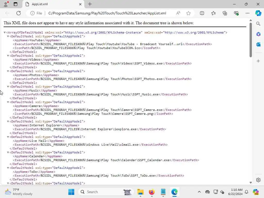This screenshot has height=198, width=264.
Task: Open Copilot in the Edge toolbar
Action: (258, 13)
